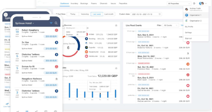Click the Booking icon in sources list

(86, 39)
